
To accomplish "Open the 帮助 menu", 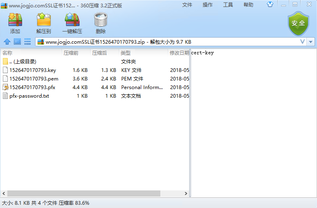I will click(248, 5).
